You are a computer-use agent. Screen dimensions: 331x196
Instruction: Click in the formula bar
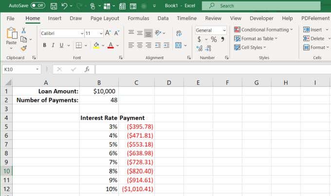pos(213,69)
